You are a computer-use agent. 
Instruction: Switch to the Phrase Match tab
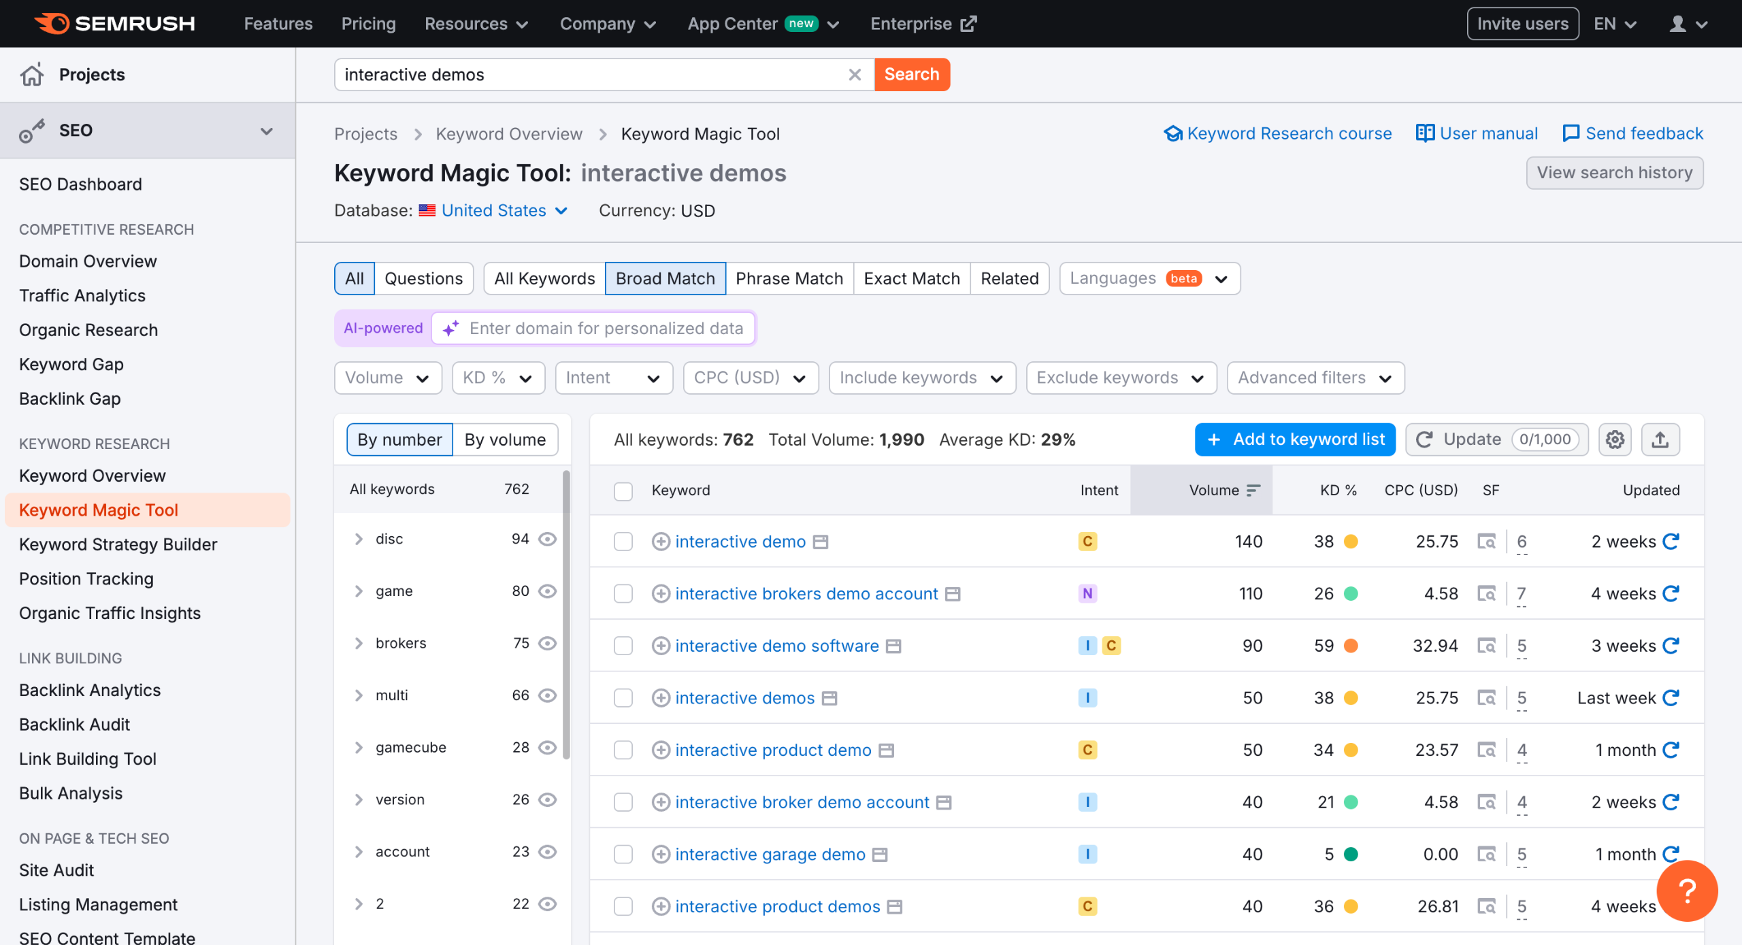(789, 278)
